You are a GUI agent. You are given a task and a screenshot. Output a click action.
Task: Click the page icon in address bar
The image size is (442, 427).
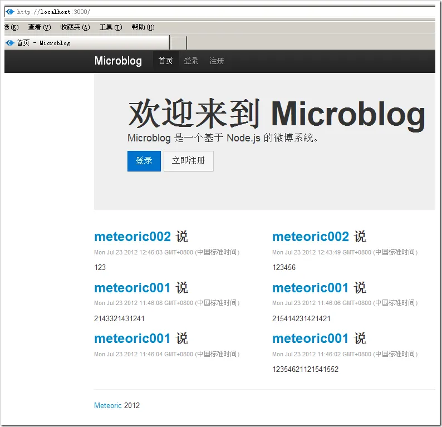10,12
